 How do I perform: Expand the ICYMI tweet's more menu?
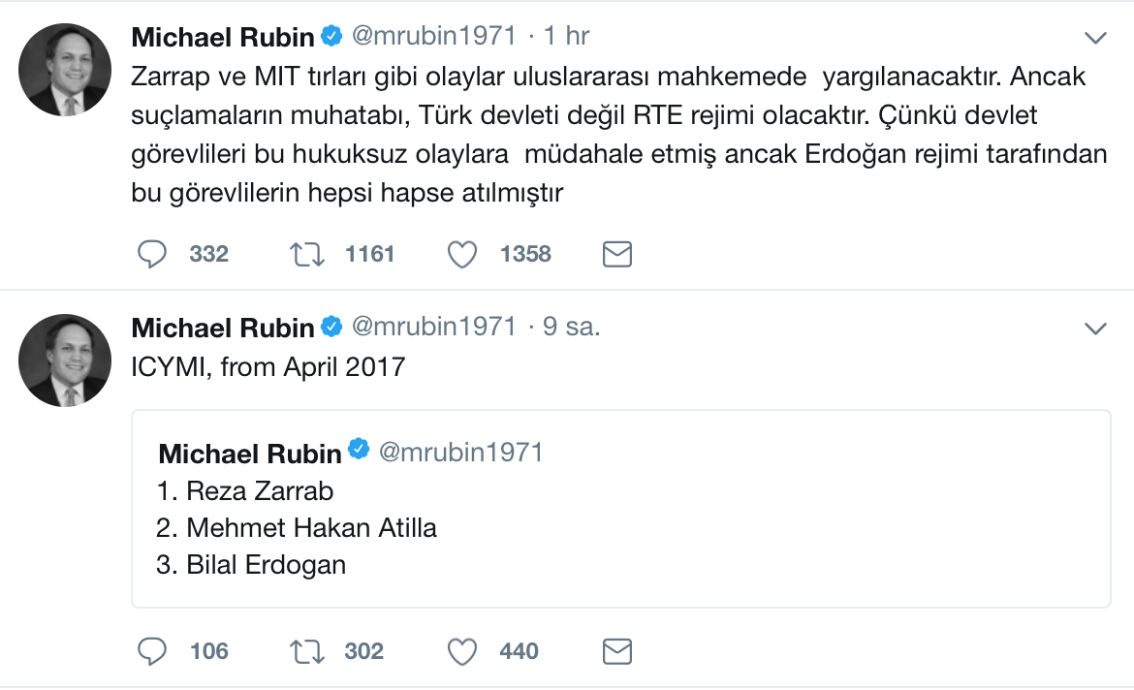pos(1095,329)
